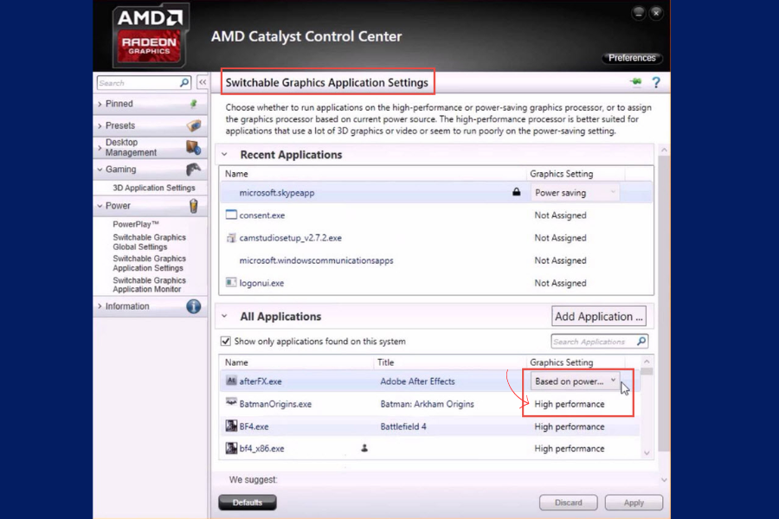Click the Information blue info icon
Image resolution: width=779 pixels, height=519 pixels.
194,306
